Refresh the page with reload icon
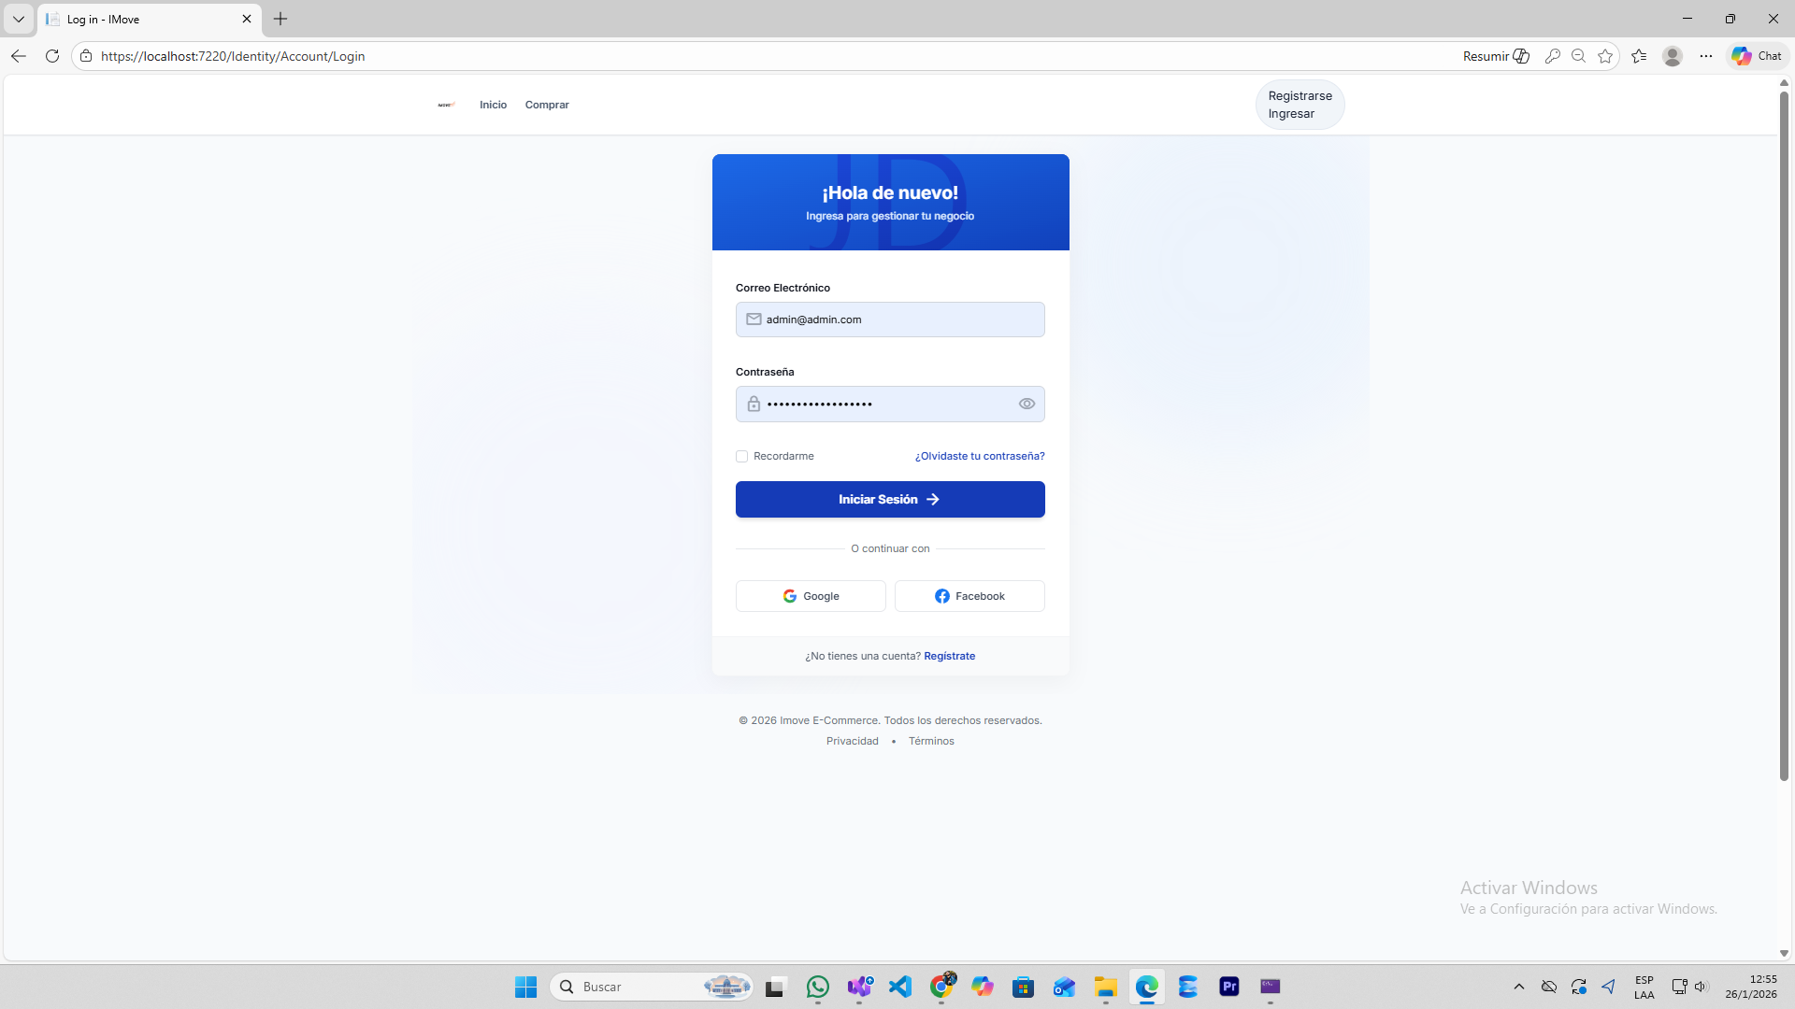The image size is (1795, 1009). click(x=52, y=56)
